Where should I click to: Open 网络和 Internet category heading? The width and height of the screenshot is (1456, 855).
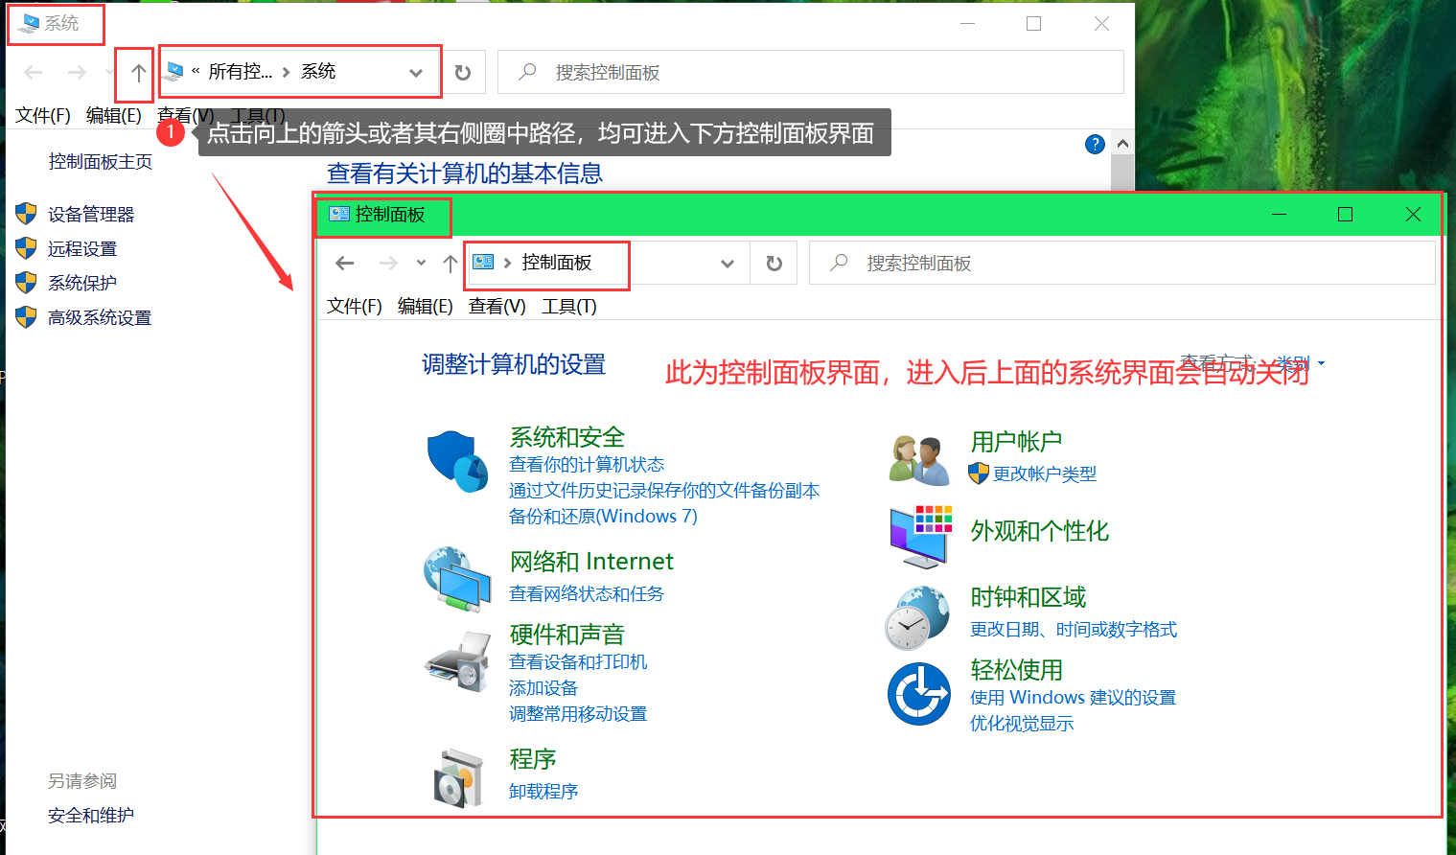click(591, 561)
